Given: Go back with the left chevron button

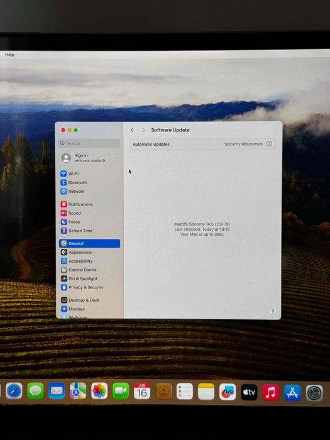Looking at the screenshot, I should 132,130.
